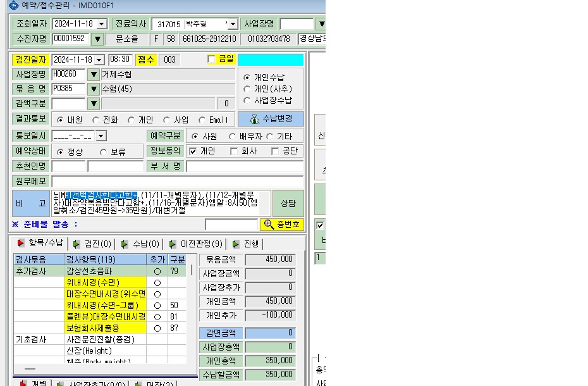Click the red flag icon on 항목/수납 tab
The height and width of the screenshot is (386, 588).
(x=20, y=244)
